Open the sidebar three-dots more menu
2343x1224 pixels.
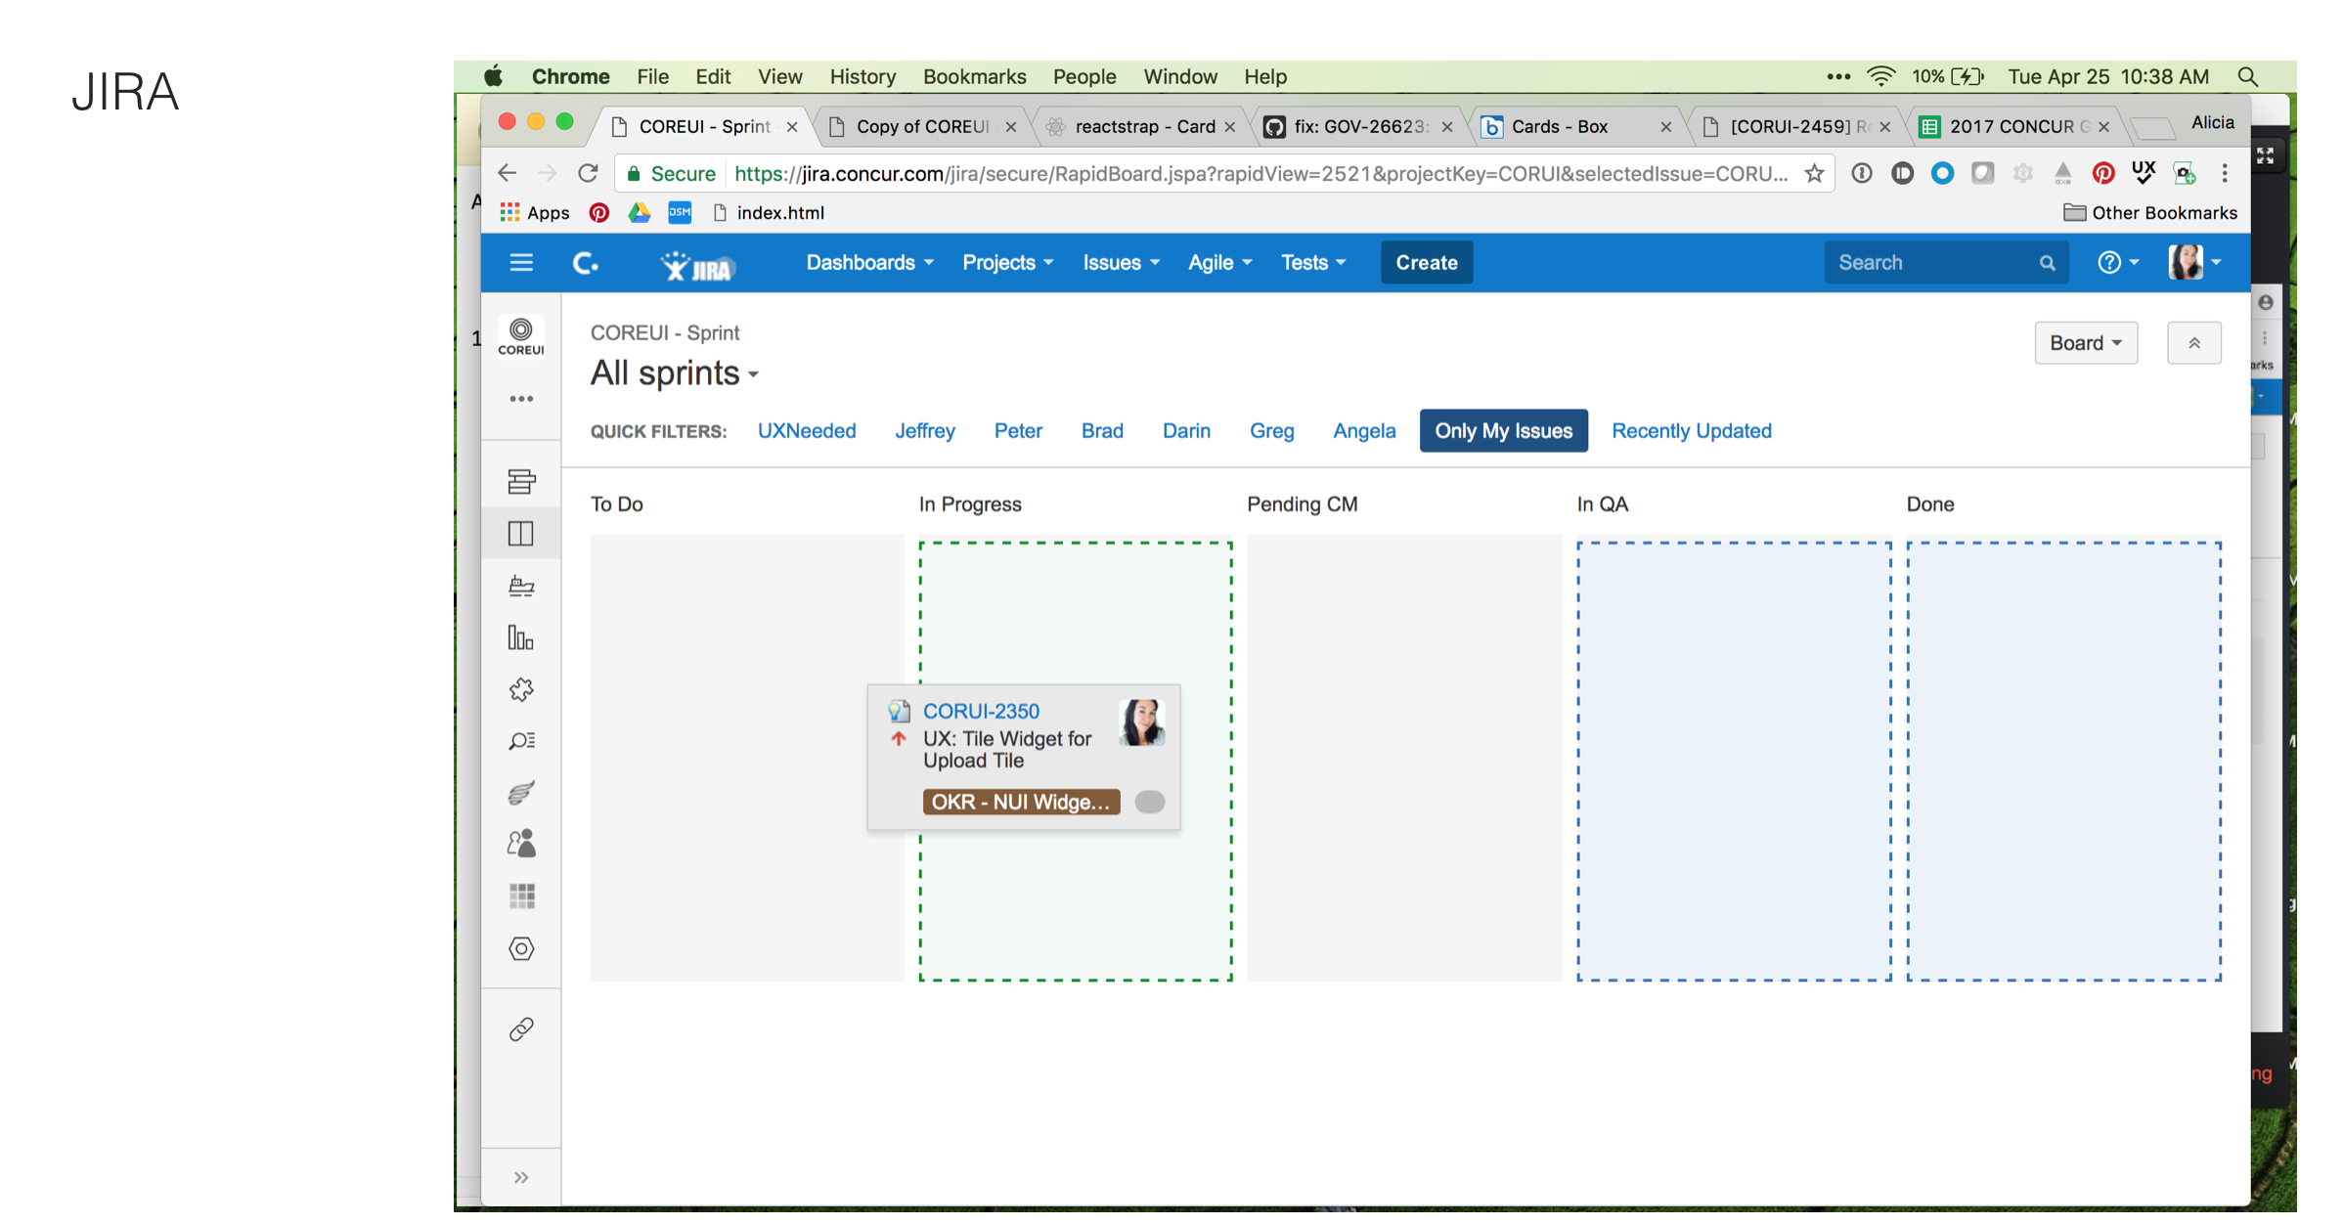click(521, 399)
